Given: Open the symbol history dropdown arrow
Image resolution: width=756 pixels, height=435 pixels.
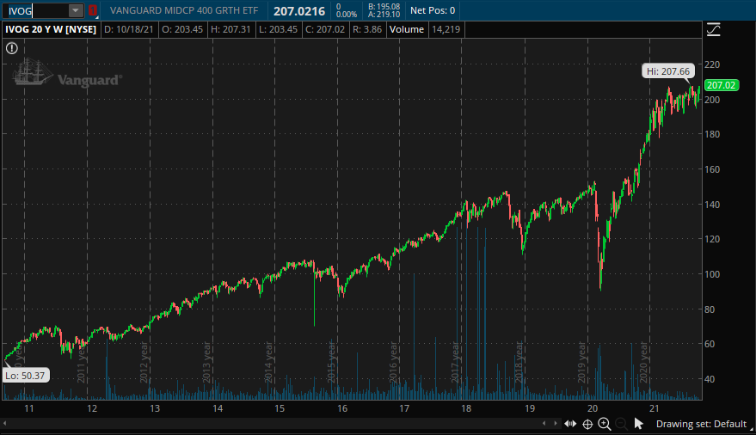Looking at the screenshot, I should (x=76, y=10).
